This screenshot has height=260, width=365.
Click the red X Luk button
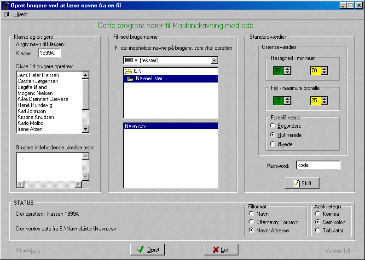click(221, 249)
